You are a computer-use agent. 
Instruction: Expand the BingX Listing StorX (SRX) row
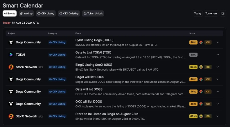coord(218,67)
